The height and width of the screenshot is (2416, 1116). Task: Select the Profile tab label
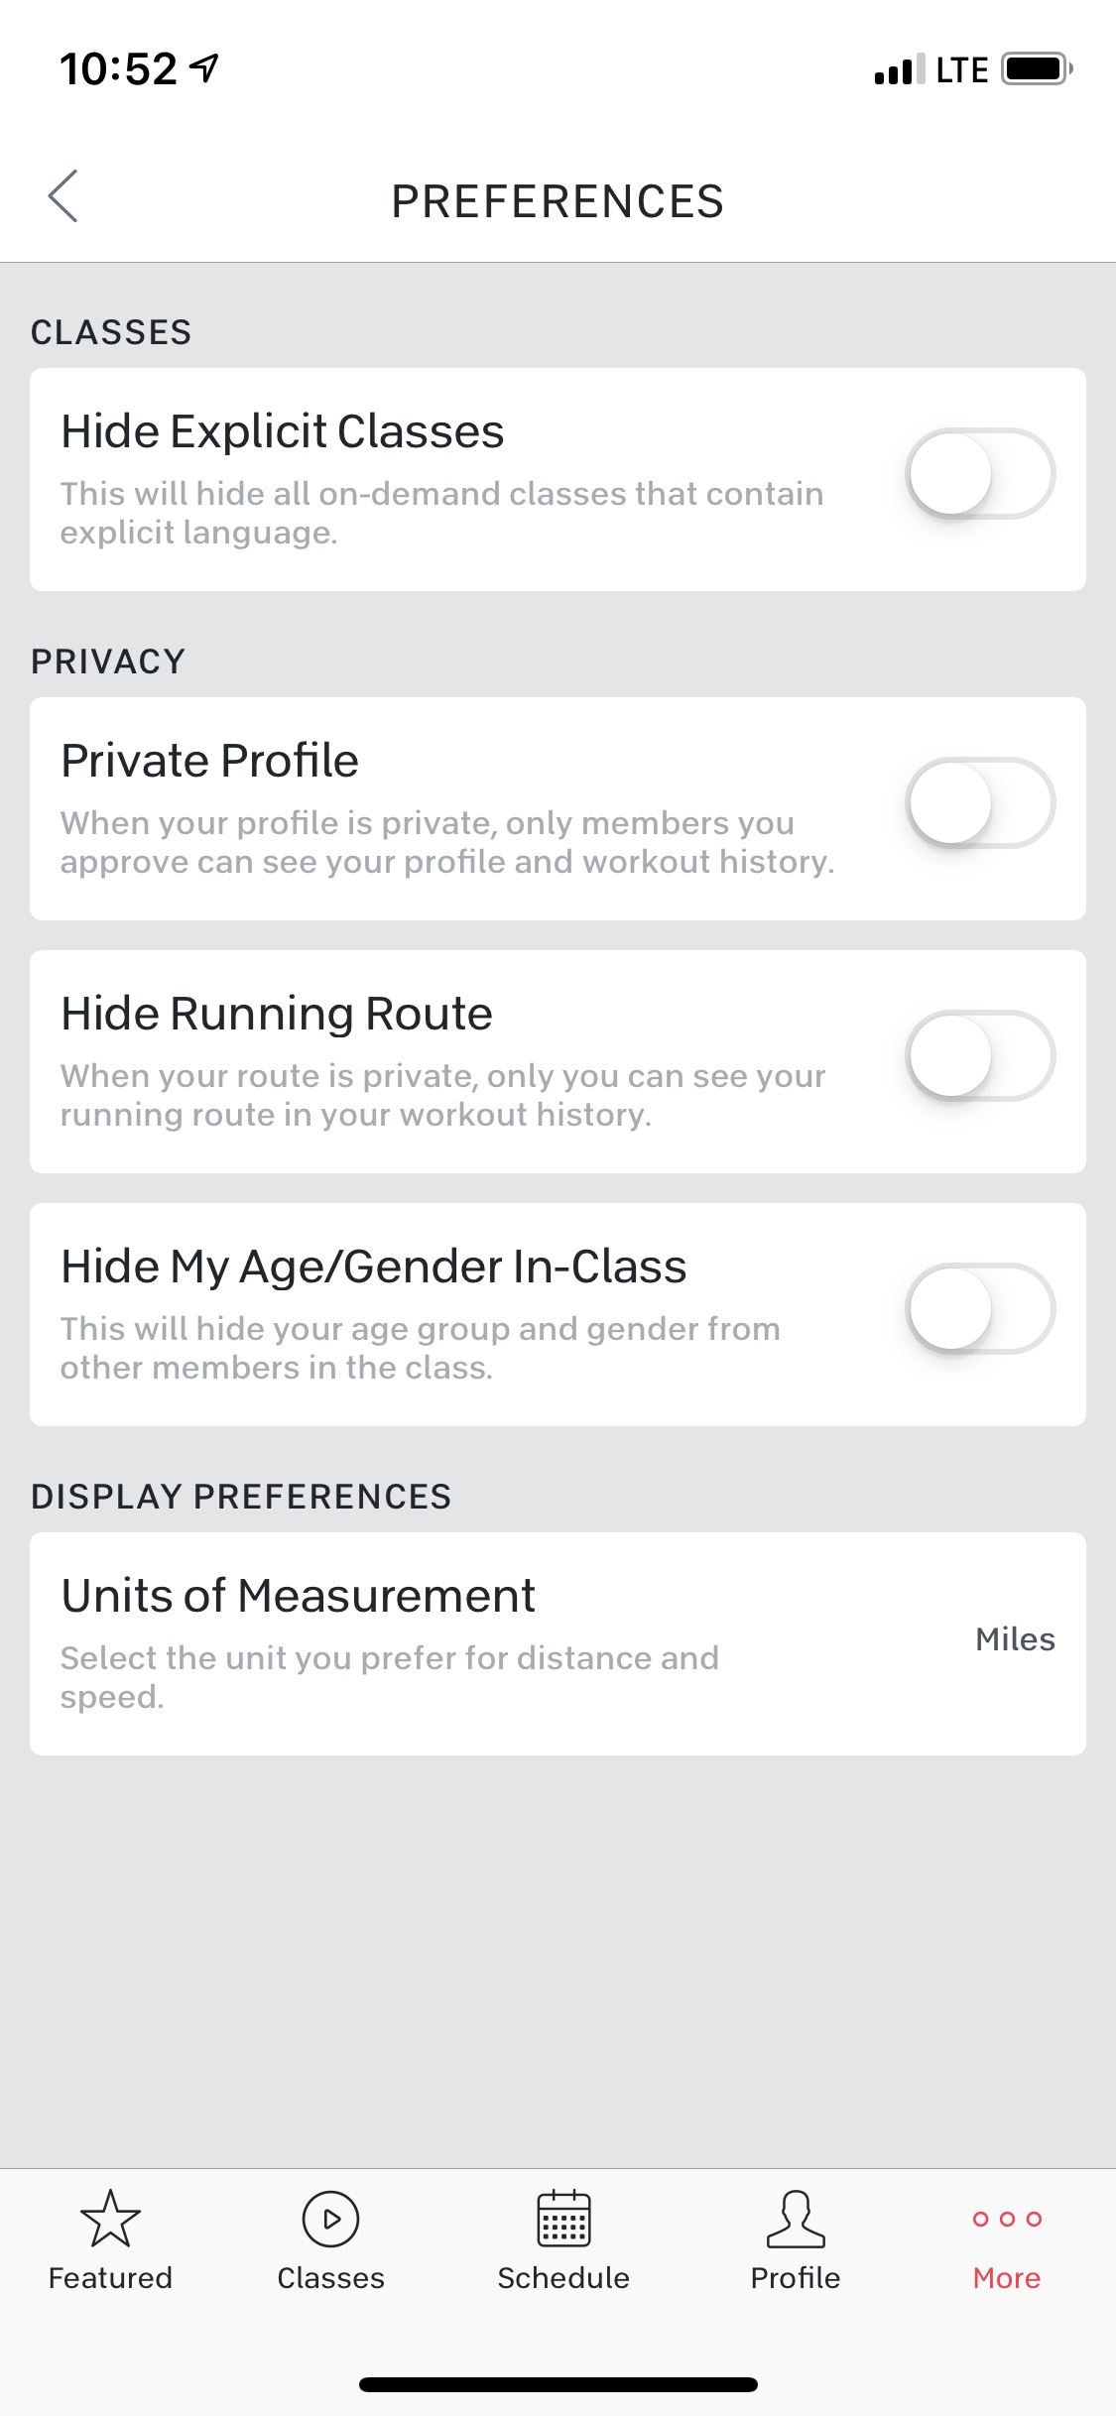(796, 2278)
